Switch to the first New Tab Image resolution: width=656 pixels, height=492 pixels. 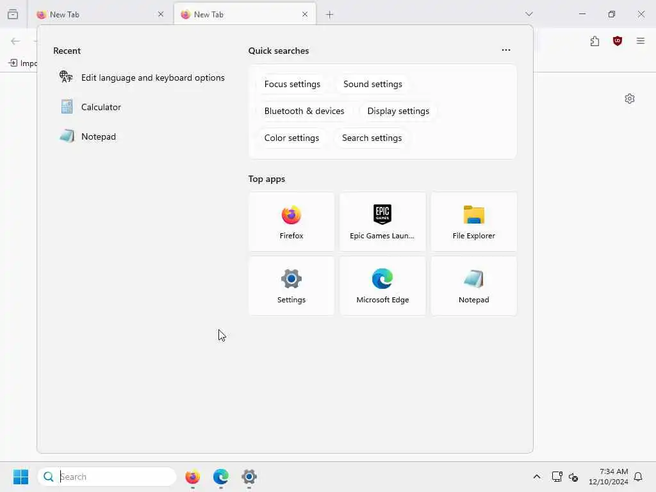tap(99, 15)
